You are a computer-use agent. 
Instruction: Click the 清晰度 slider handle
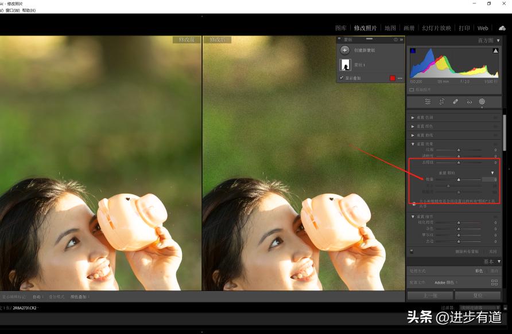tap(459, 156)
